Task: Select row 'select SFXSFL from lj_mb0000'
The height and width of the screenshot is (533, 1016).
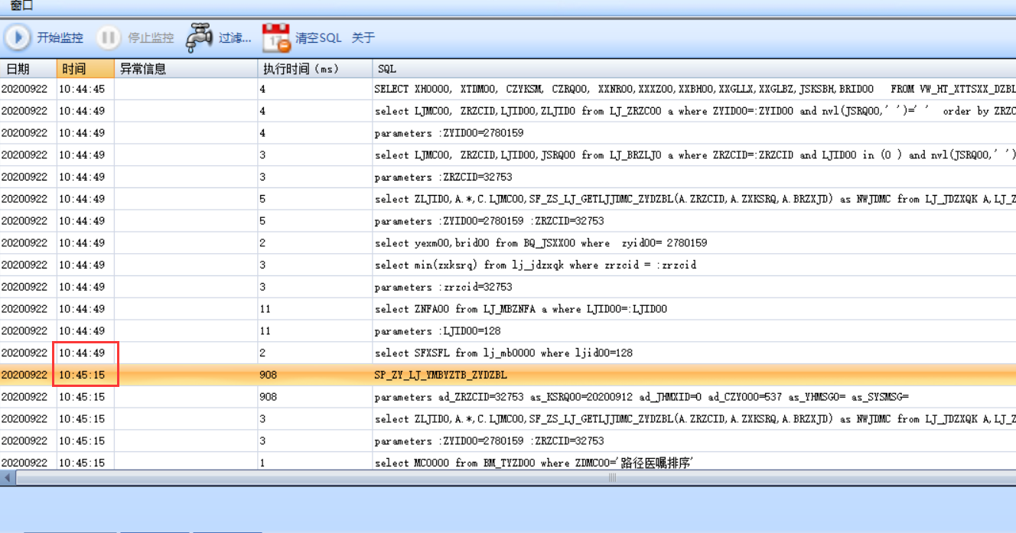Action: point(508,353)
